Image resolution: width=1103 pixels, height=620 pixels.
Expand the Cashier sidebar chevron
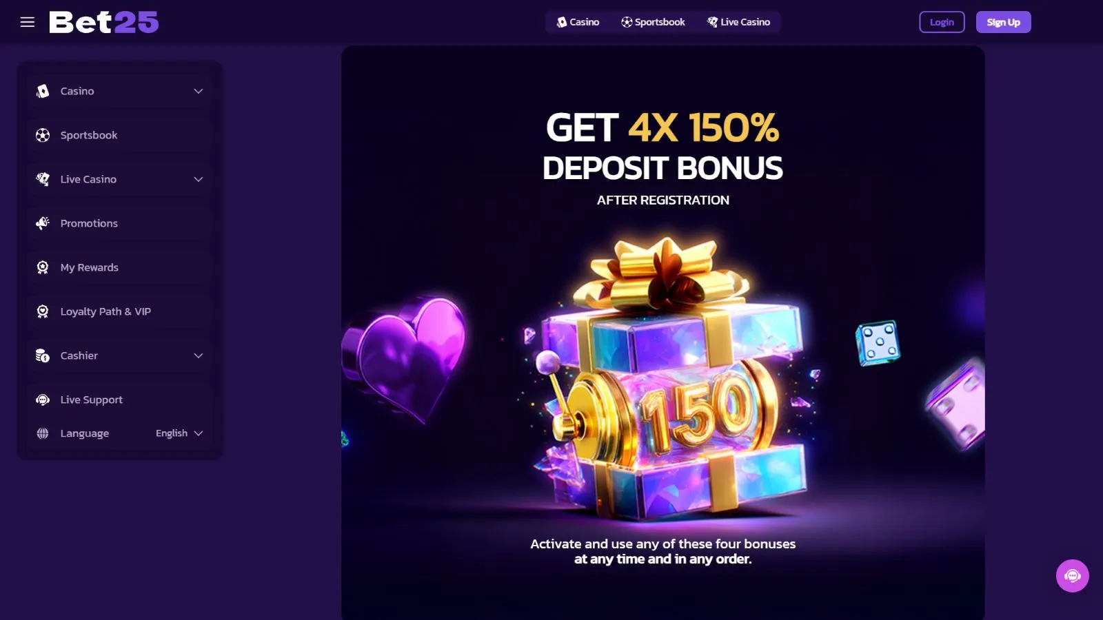pos(199,355)
